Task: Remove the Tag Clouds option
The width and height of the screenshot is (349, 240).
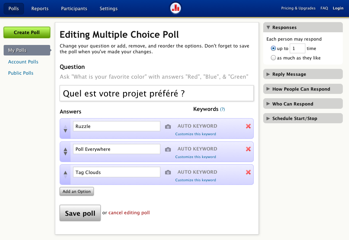Action: pyautogui.click(x=248, y=172)
